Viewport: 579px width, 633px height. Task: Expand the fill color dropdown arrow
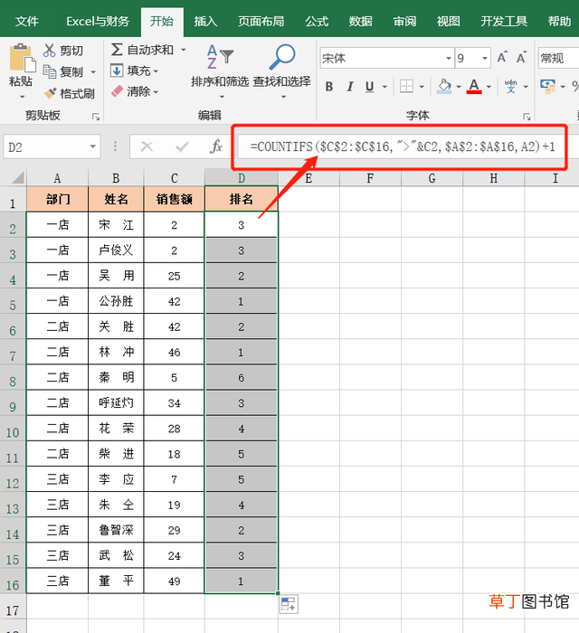[x=459, y=87]
